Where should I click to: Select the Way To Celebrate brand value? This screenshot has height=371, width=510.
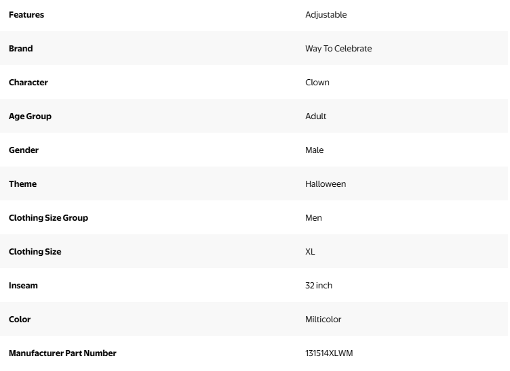(x=338, y=49)
